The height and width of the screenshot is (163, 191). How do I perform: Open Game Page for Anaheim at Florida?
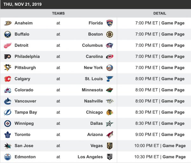(x=173, y=23)
